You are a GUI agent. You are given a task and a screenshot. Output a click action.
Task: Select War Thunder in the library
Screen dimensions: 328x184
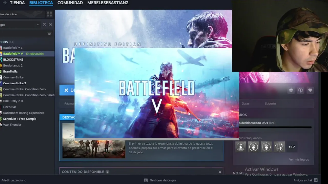click(27, 125)
